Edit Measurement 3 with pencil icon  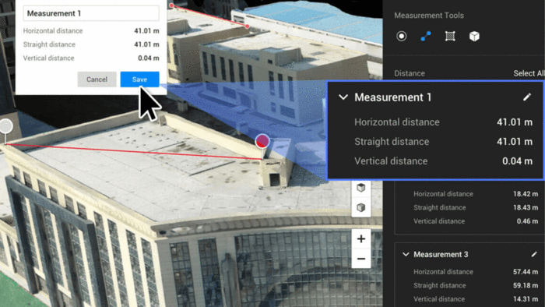pyautogui.click(x=534, y=255)
